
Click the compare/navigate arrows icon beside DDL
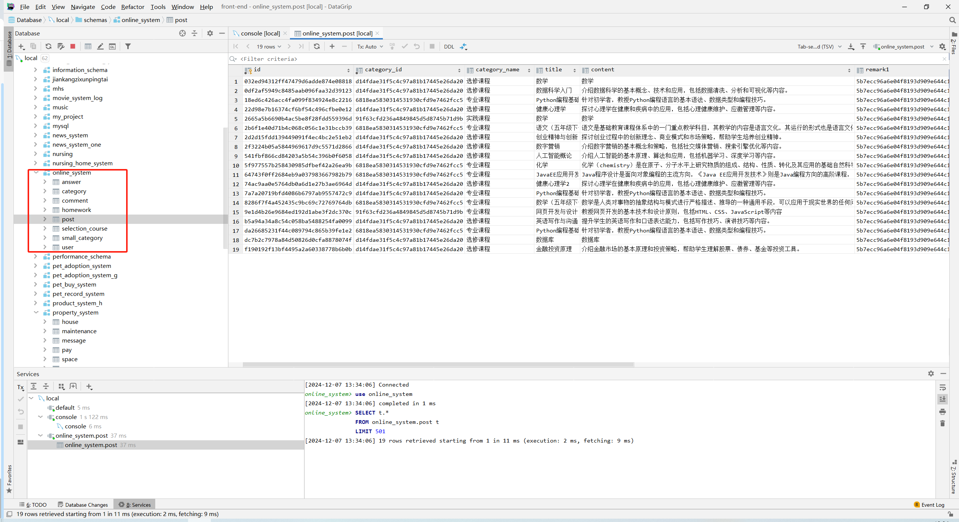pyautogui.click(x=463, y=46)
